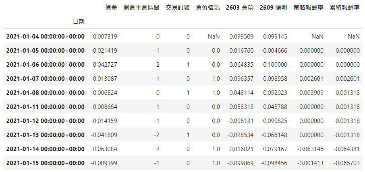Image resolution: width=365 pixels, height=172 pixels.
Task: Click price spread value 0.063084
Action: tap(105, 149)
